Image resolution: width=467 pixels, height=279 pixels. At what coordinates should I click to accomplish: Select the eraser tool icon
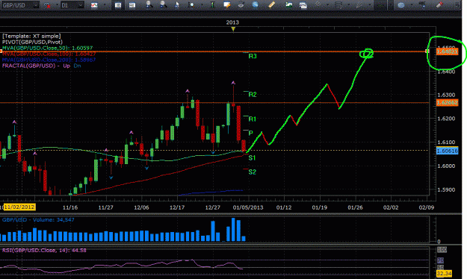[x=439, y=4]
